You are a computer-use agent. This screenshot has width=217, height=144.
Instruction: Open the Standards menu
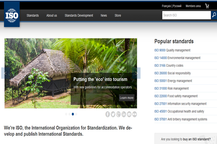point(33,15)
